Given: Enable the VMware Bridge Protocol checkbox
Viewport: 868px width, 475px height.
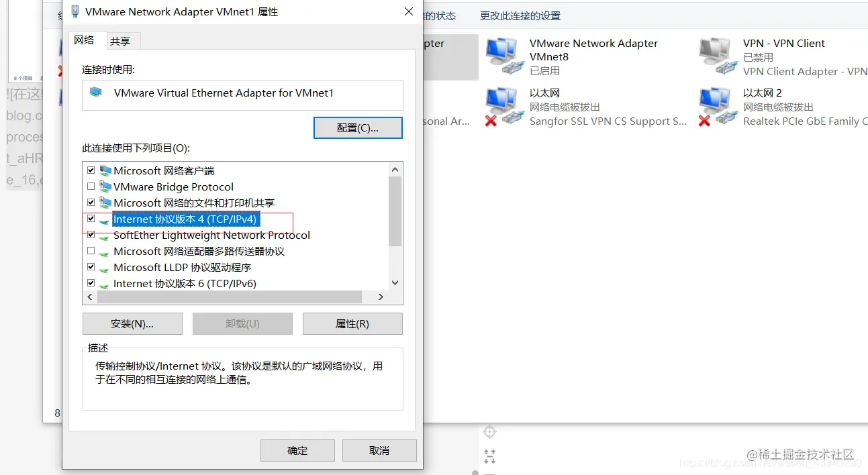Looking at the screenshot, I should (x=91, y=187).
